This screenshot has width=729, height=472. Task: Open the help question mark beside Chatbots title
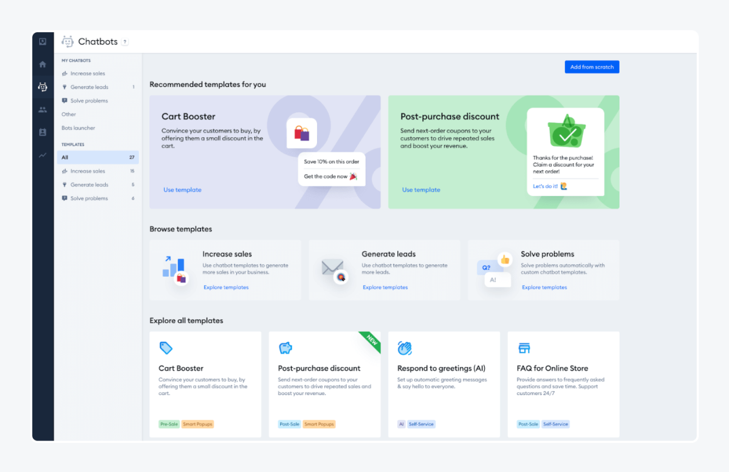125,41
